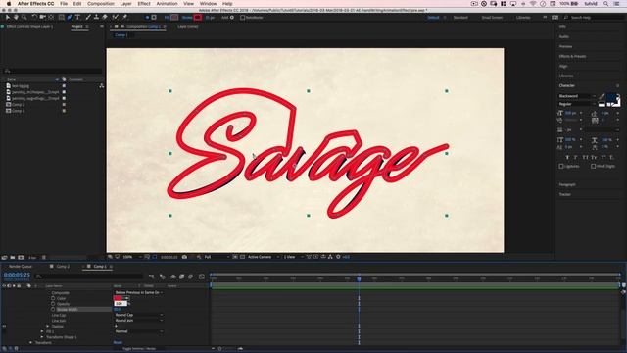
Task: Expand Transform: Shape 1 group
Action: (x=42, y=337)
